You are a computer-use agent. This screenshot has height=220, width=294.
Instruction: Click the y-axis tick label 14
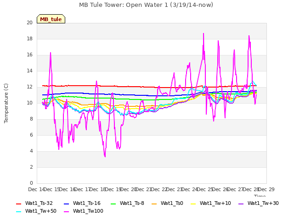pyautogui.click(x=29, y=71)
